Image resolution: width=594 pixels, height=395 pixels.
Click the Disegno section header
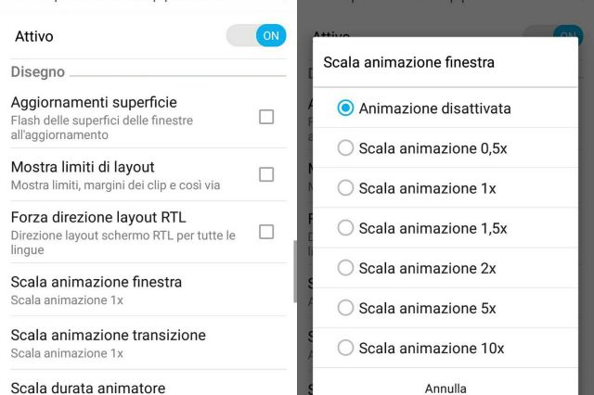[x=38, y=71]
